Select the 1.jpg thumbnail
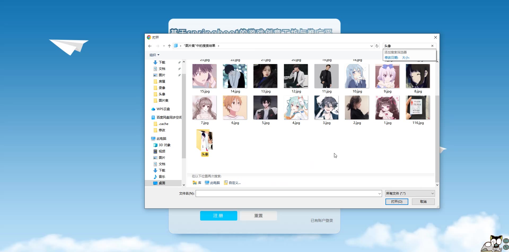Viewport: 509px width, 252px height. [387, 107]
